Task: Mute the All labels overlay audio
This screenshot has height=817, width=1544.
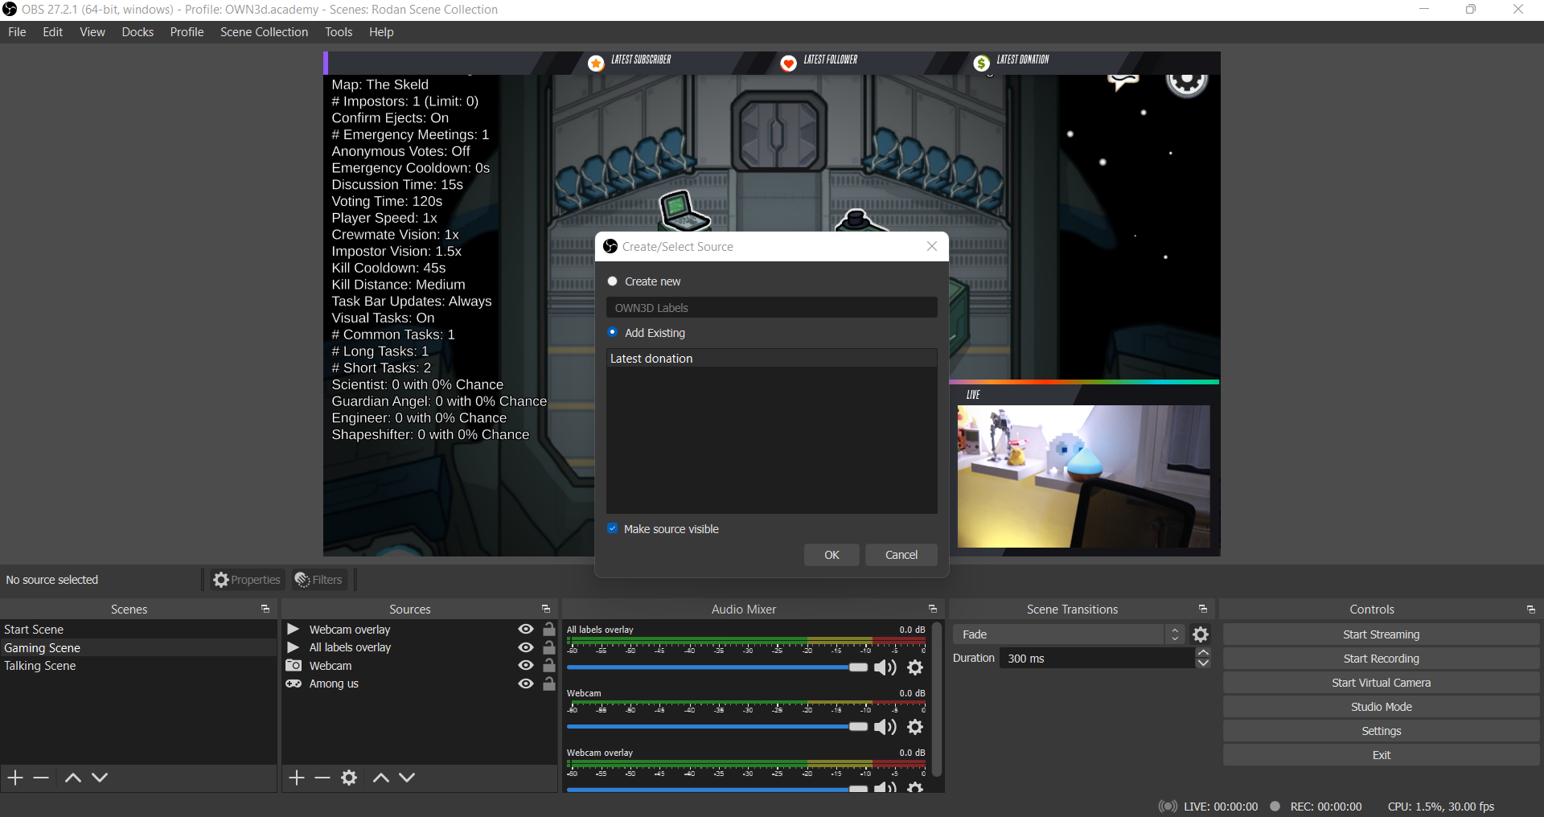Action: (x=885, y=667)
